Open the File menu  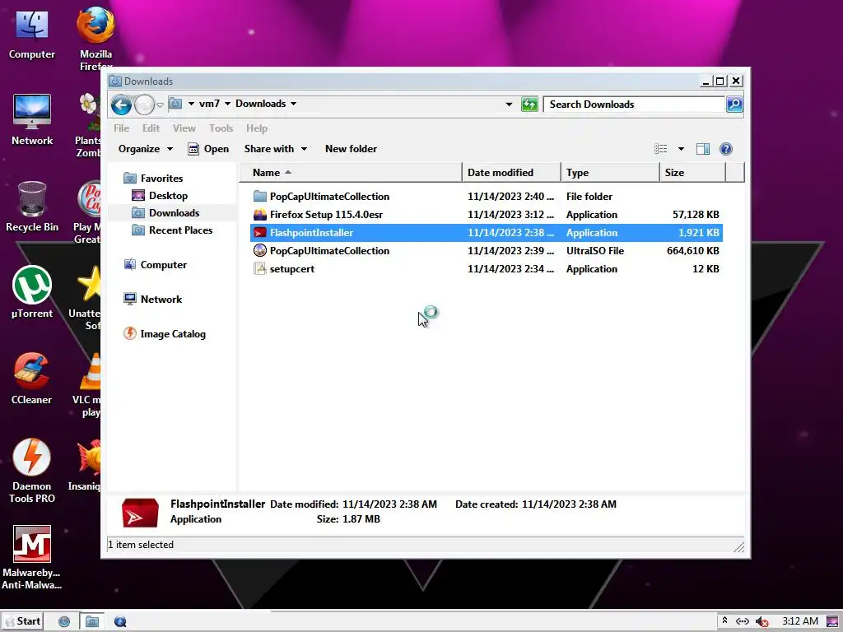[121, 128]
